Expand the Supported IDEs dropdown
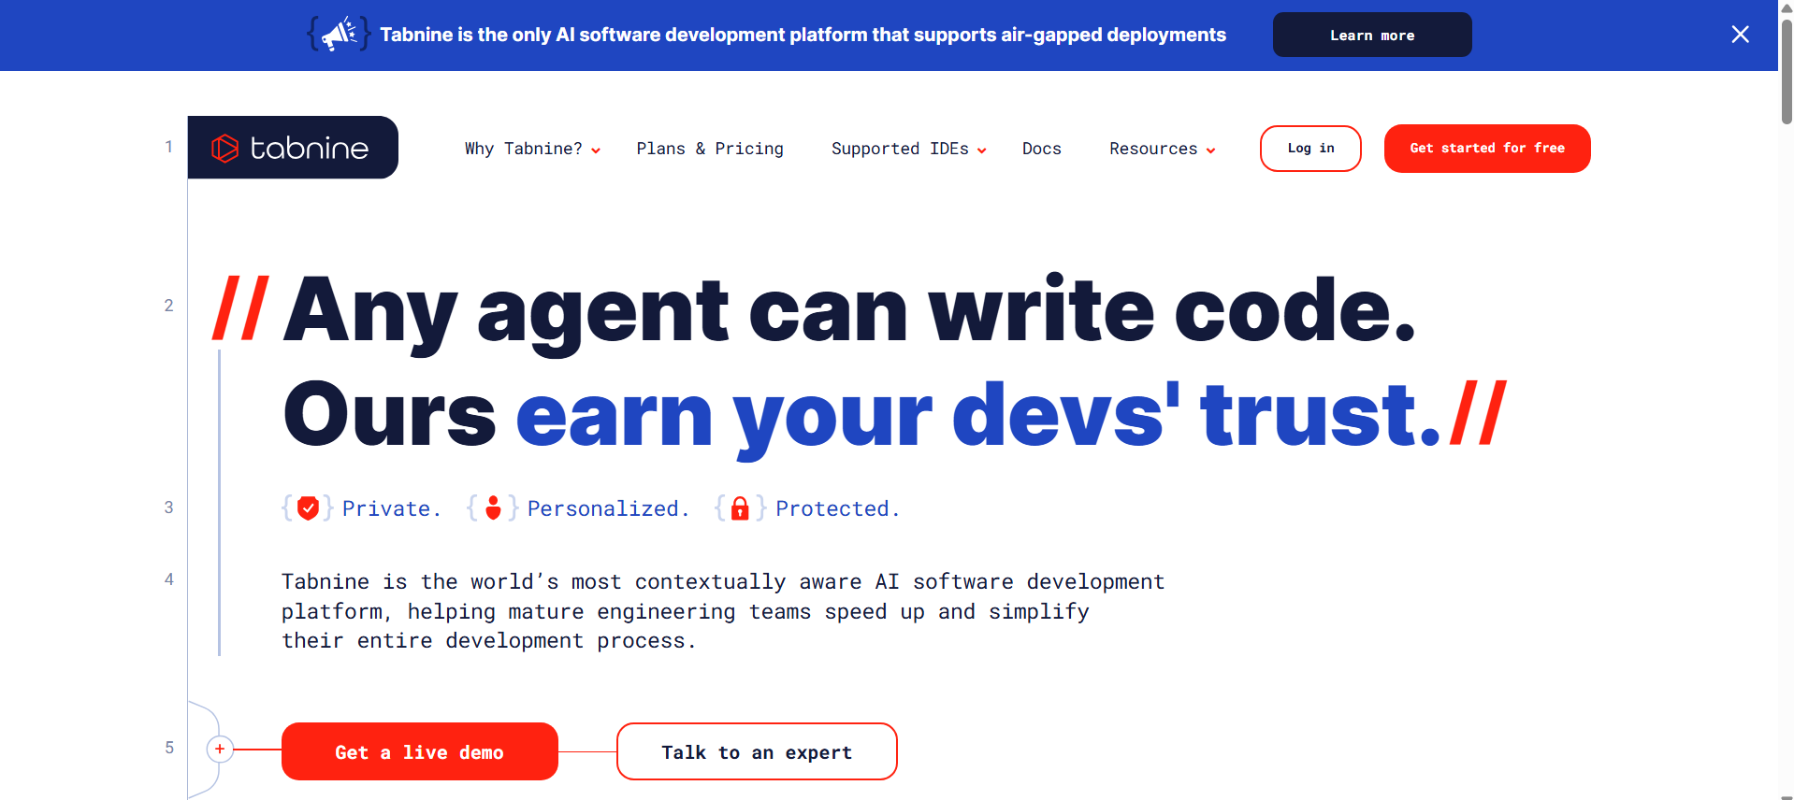This screenshot has width=1794, height=800. [908, 149]
